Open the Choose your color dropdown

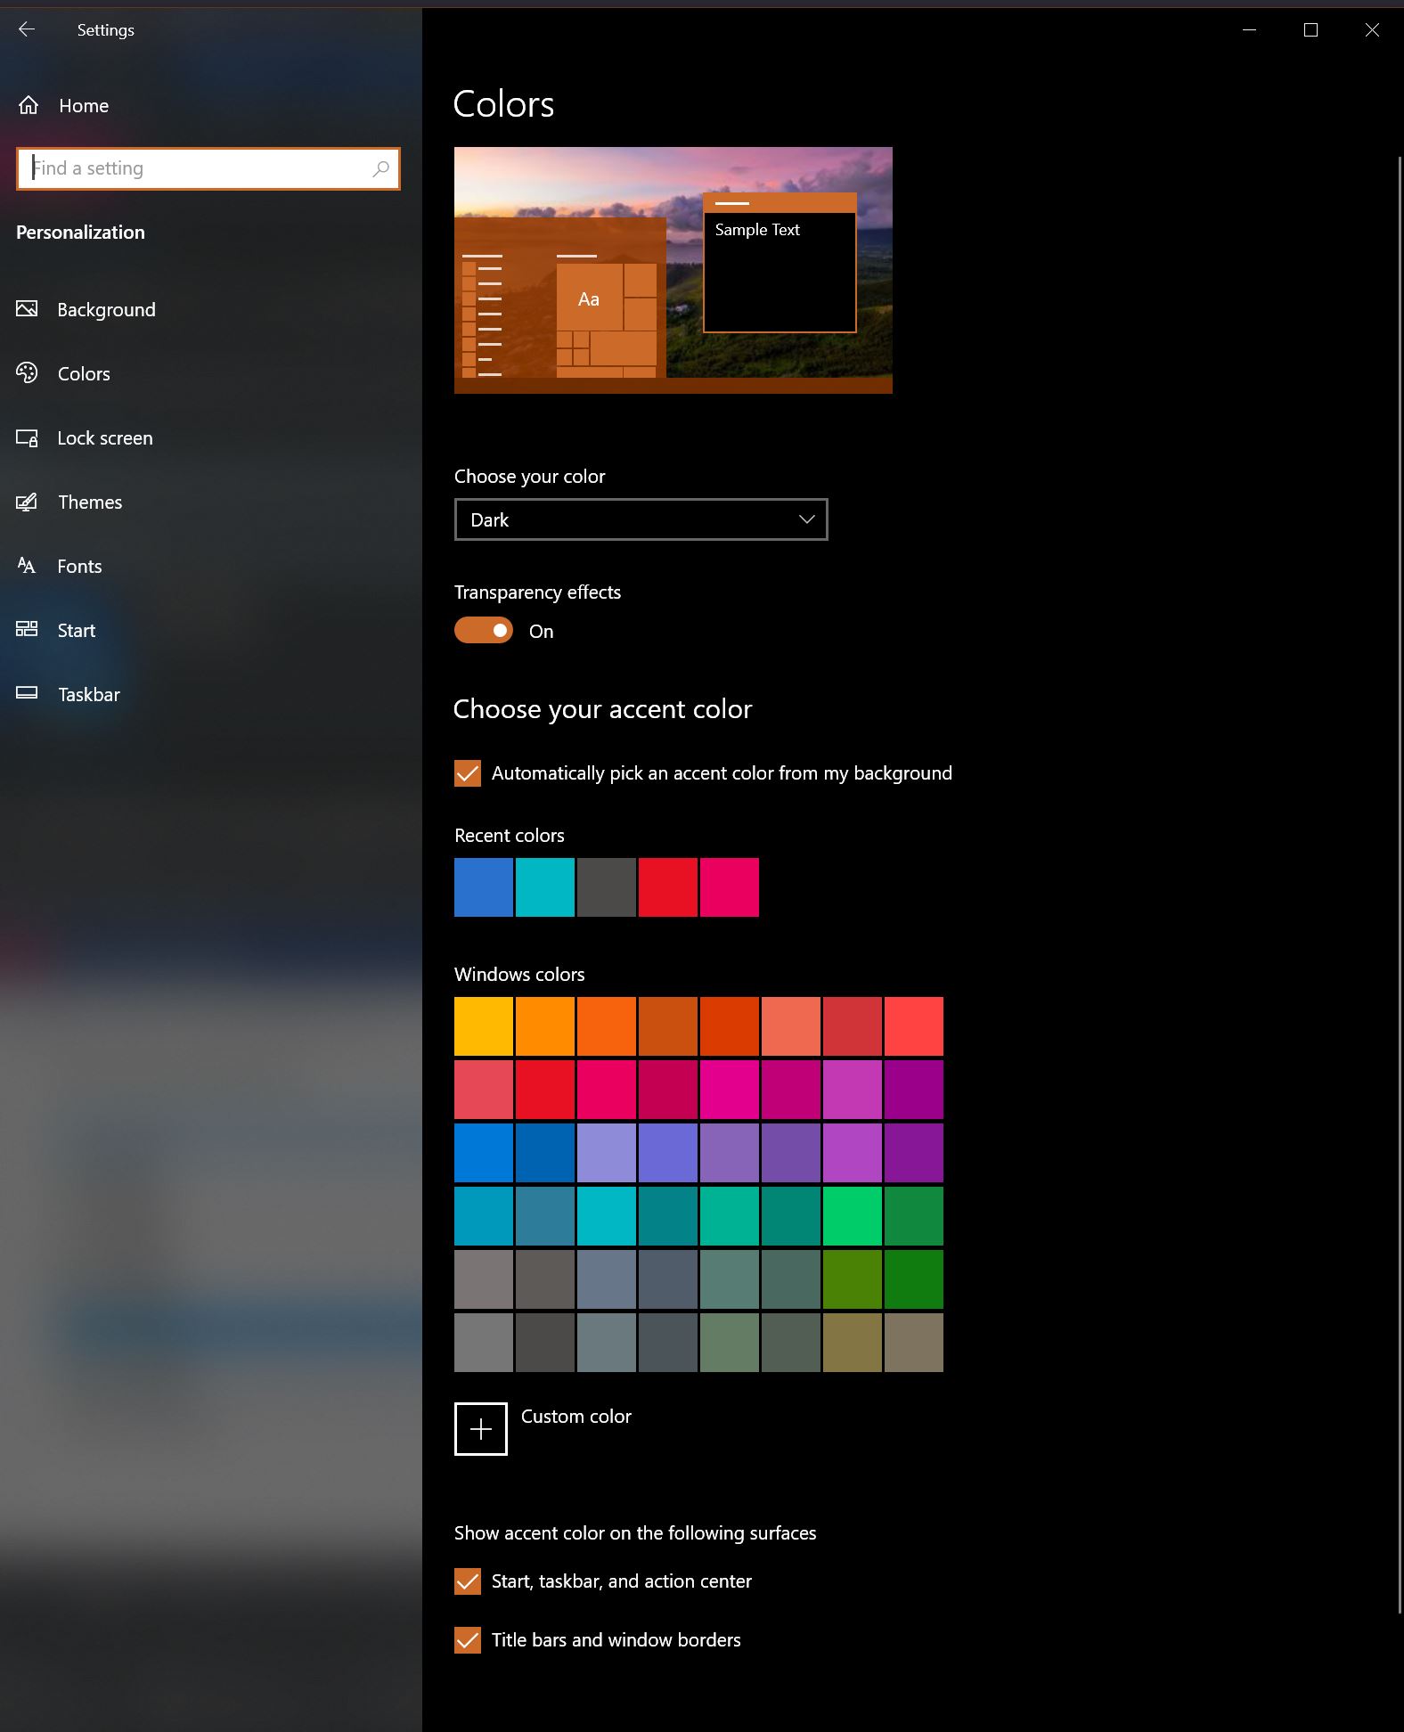click(x=641, y=519)
